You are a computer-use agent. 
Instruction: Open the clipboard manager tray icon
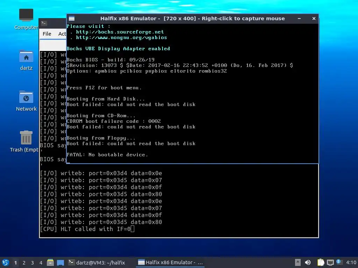tap(321, 262)
